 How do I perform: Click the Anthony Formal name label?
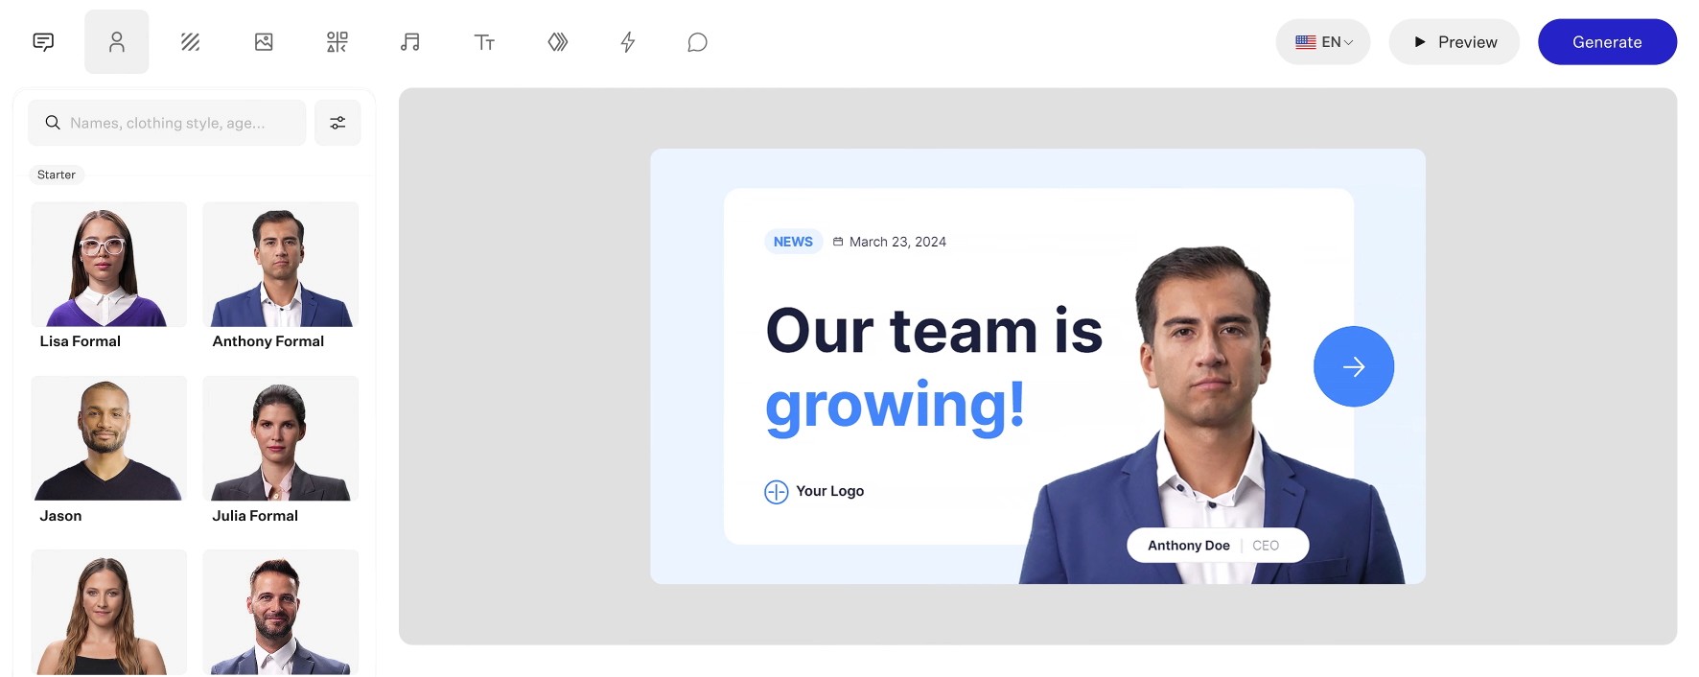click(268, 341)
